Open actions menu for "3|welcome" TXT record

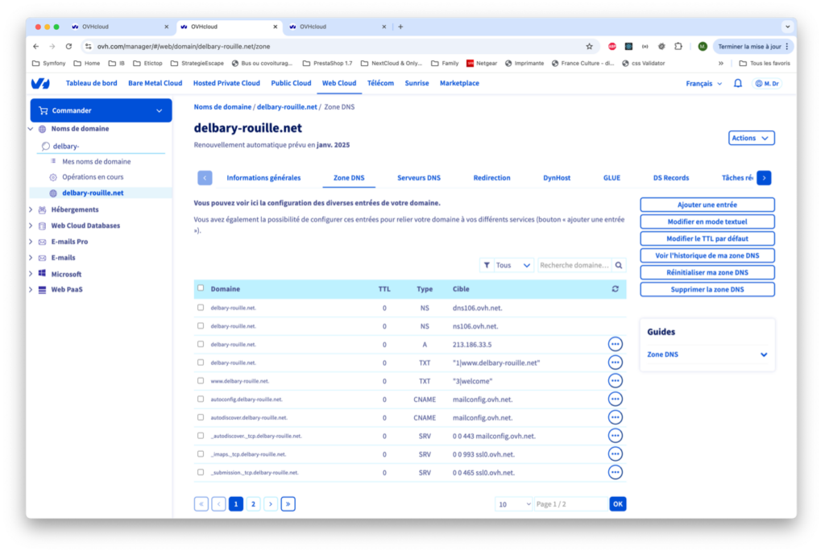click(615, 381)
